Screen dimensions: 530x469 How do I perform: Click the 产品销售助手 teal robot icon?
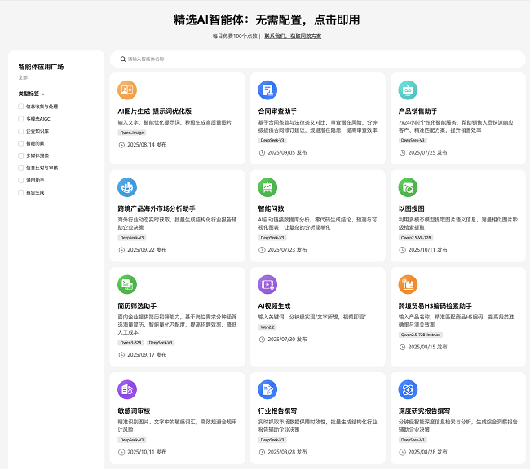coord(408,90)
